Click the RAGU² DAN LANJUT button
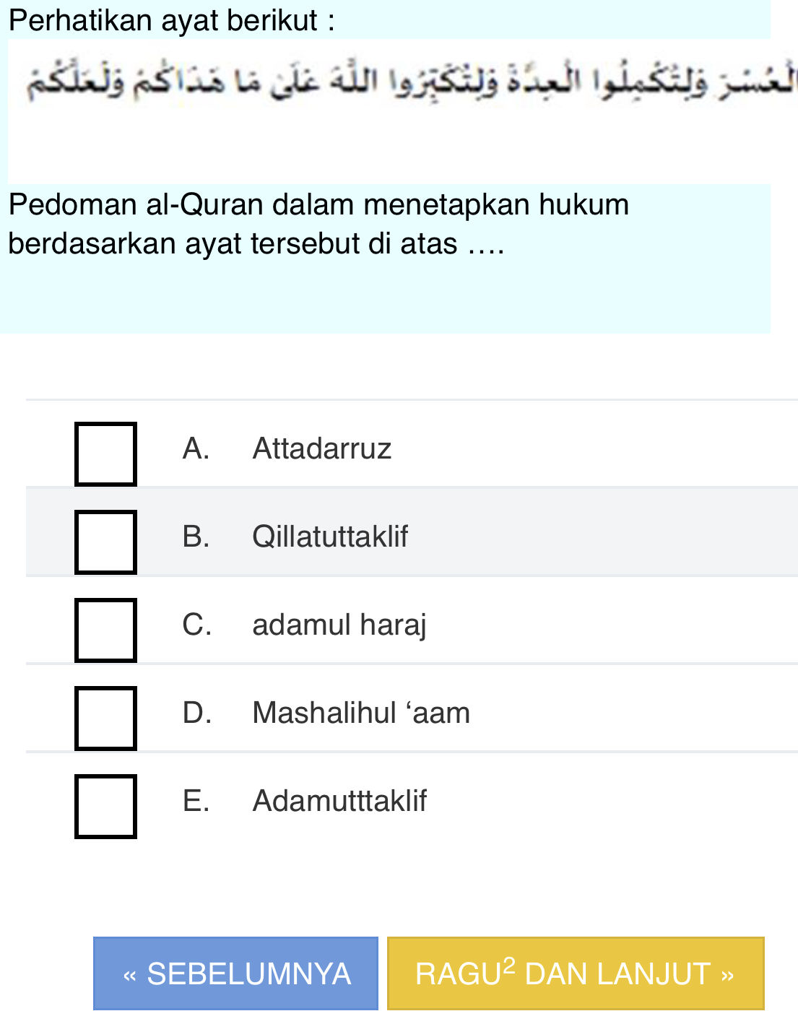The width and height of the screenshot is (798, 1011). click(574, 973)
